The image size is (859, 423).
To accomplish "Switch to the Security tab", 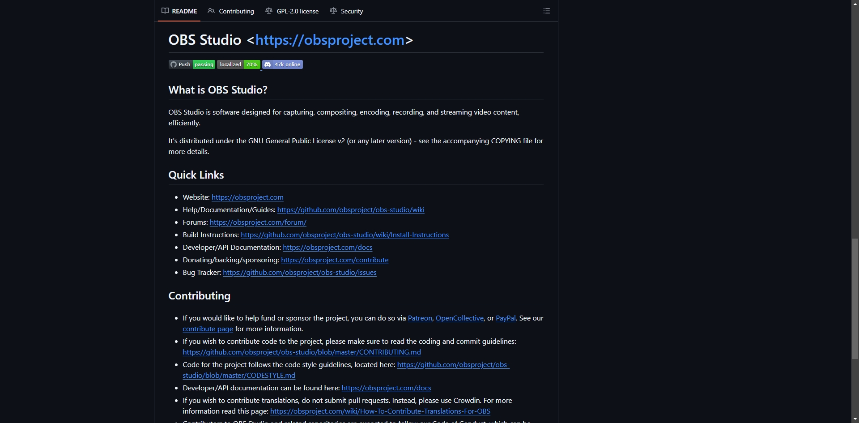I will 346,11.
